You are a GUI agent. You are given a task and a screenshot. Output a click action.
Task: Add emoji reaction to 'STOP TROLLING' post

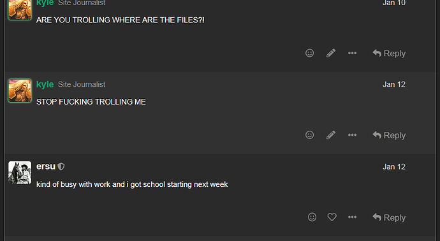(x=309, y=135)
